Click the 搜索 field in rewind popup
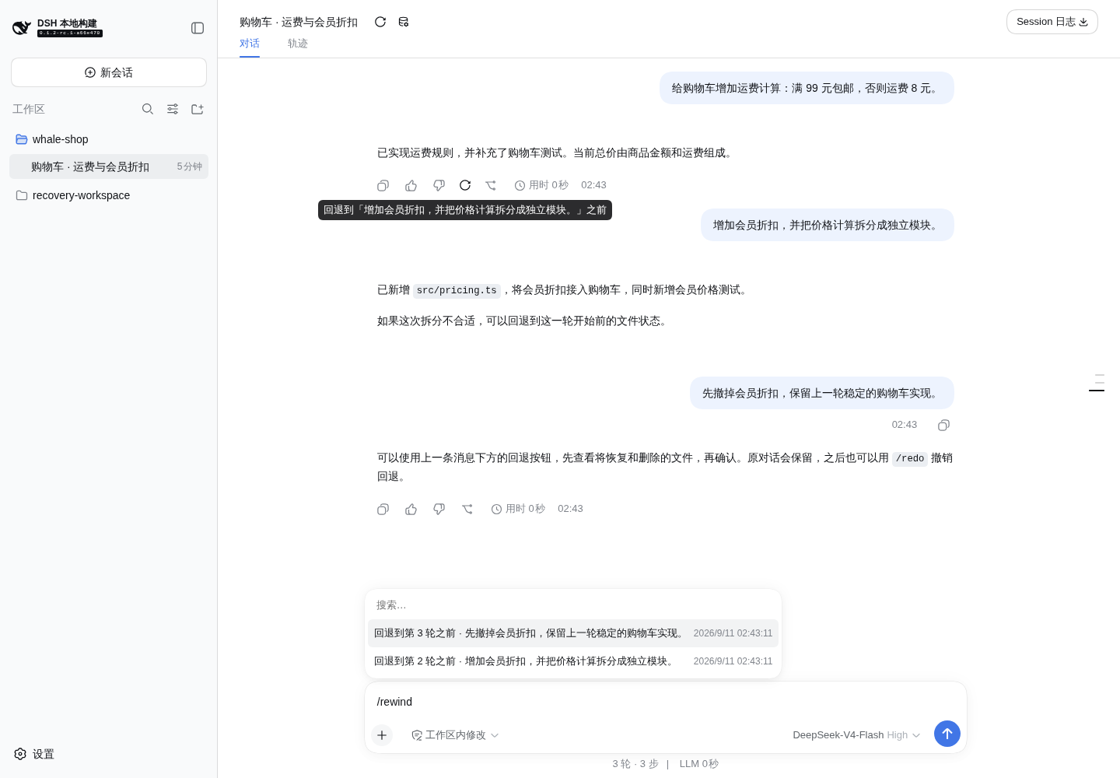 pyautogui.click(x=573, y=605)
